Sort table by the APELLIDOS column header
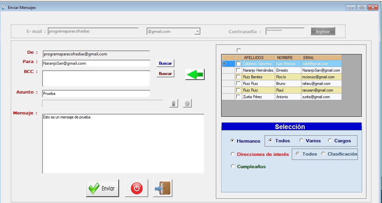382x203 pixels. click(258, 58)
